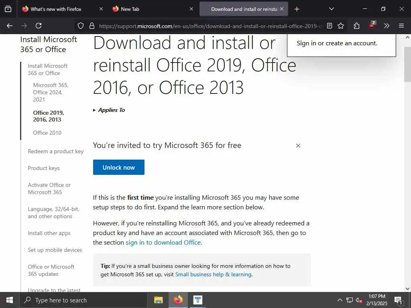
Task: Open File Explorer from taskbar
Action: click(158, 300)
